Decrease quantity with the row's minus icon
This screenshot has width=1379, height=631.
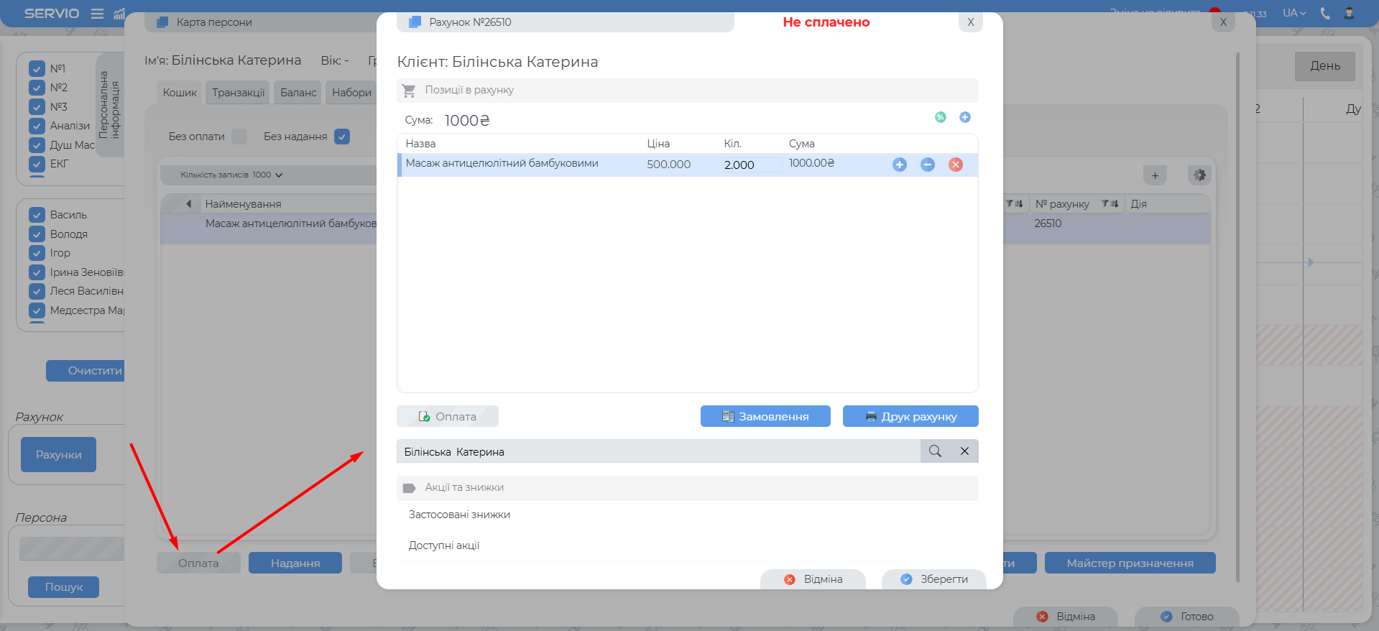pyautogui.click(x=927, y=165)
